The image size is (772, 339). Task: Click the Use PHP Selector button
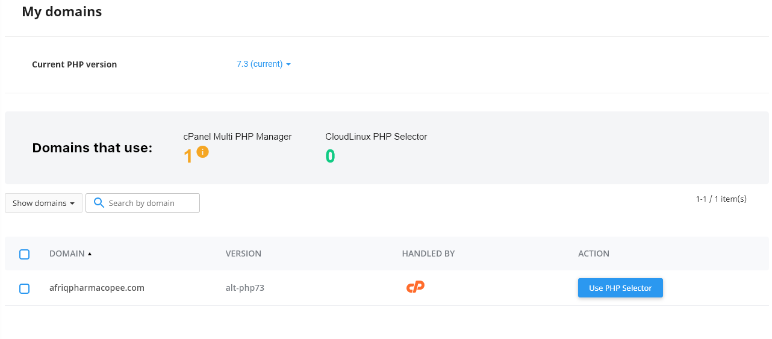(620, 288)
